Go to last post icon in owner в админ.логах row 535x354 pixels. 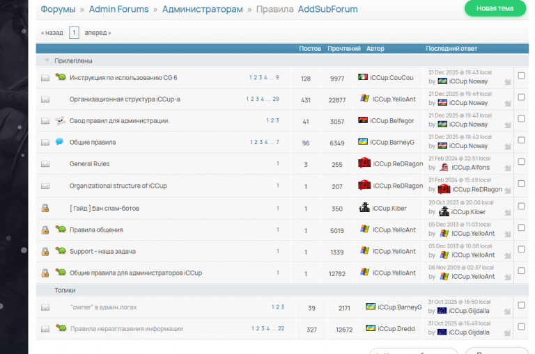(x=508, y=312)
